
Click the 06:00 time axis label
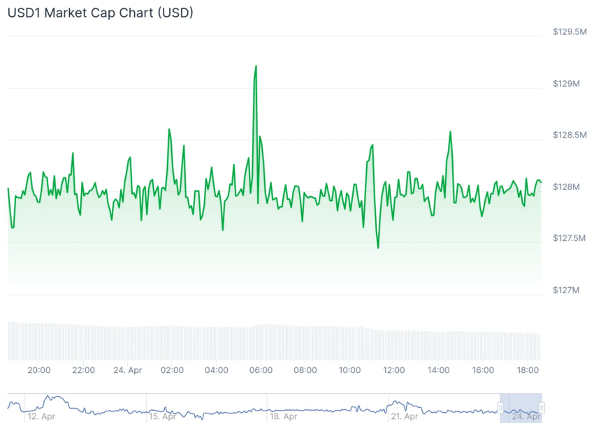[x=261, y=370]
